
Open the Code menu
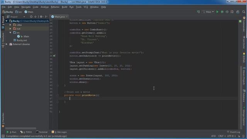[x=36, y=7]
